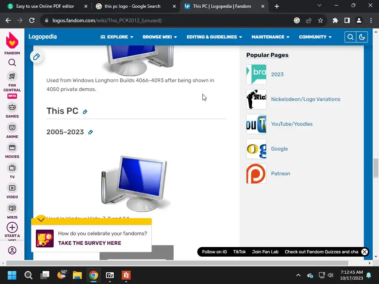379x284 pixels.
Task: Open the Chrome extensions puzzle icon
Action: tap(335, 21)
